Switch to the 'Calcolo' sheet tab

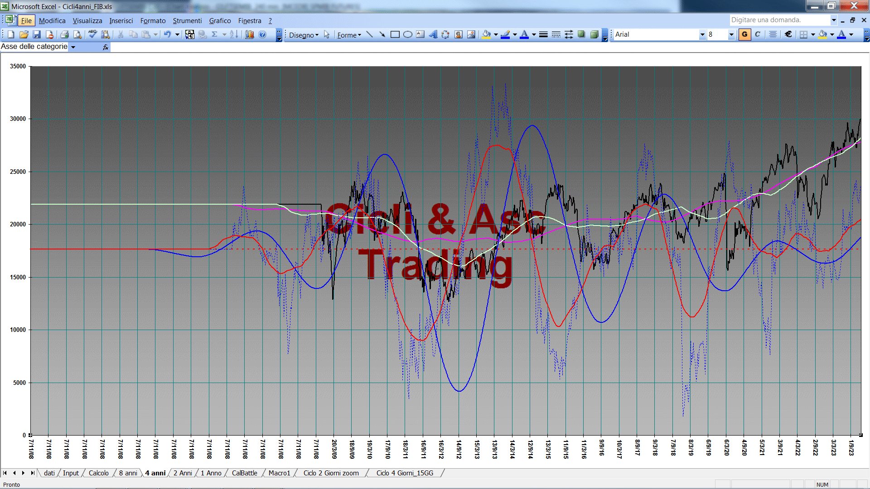pyautogui.click(x=98, y=473)
